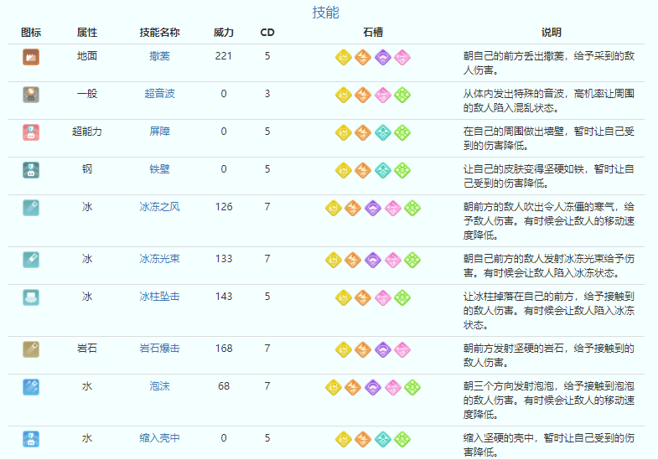658x460 pixels.
Task: Click the purple stone slot icon for 冰冻光束
Action: [x=373, y=259]
